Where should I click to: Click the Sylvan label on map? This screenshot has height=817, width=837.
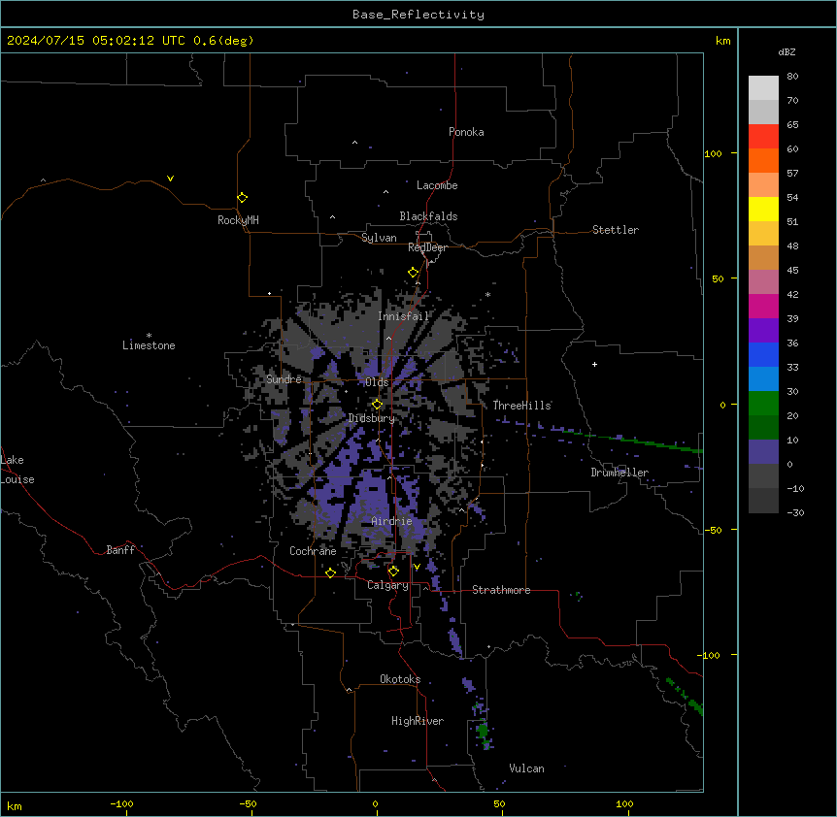(379, 238)
